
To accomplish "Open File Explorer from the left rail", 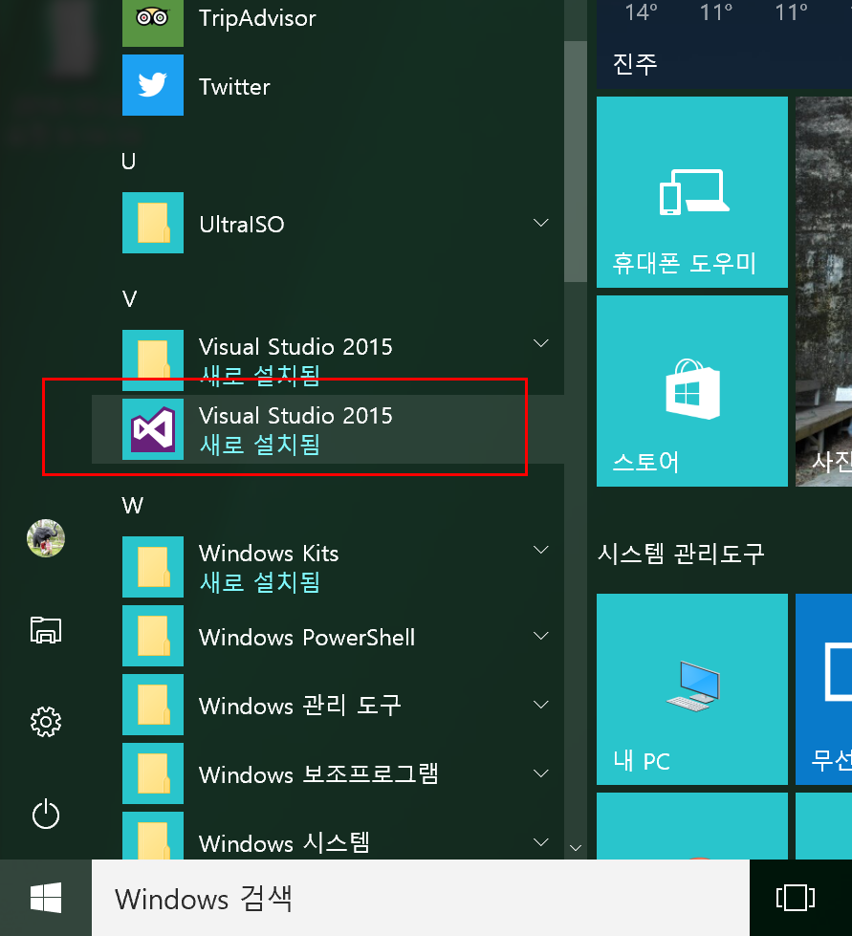I will pos(46,630).
